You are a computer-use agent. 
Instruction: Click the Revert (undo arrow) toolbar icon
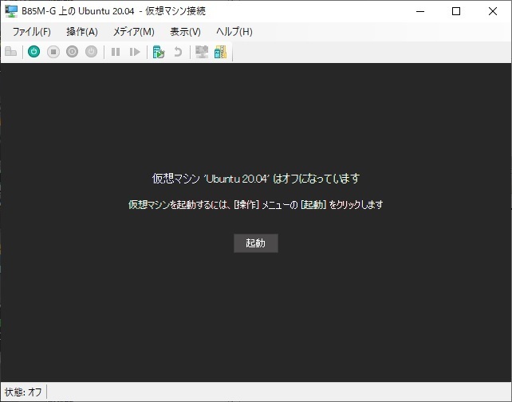(x=178, y=52)
